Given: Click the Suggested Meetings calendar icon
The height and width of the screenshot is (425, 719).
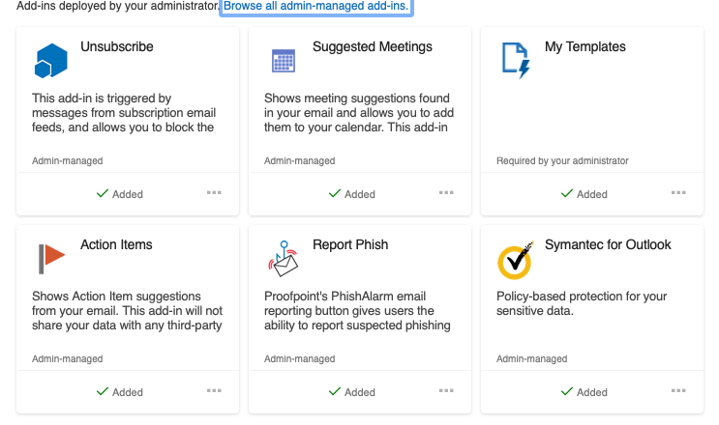Looking at the screenshot, I should [x=284, y=61].
